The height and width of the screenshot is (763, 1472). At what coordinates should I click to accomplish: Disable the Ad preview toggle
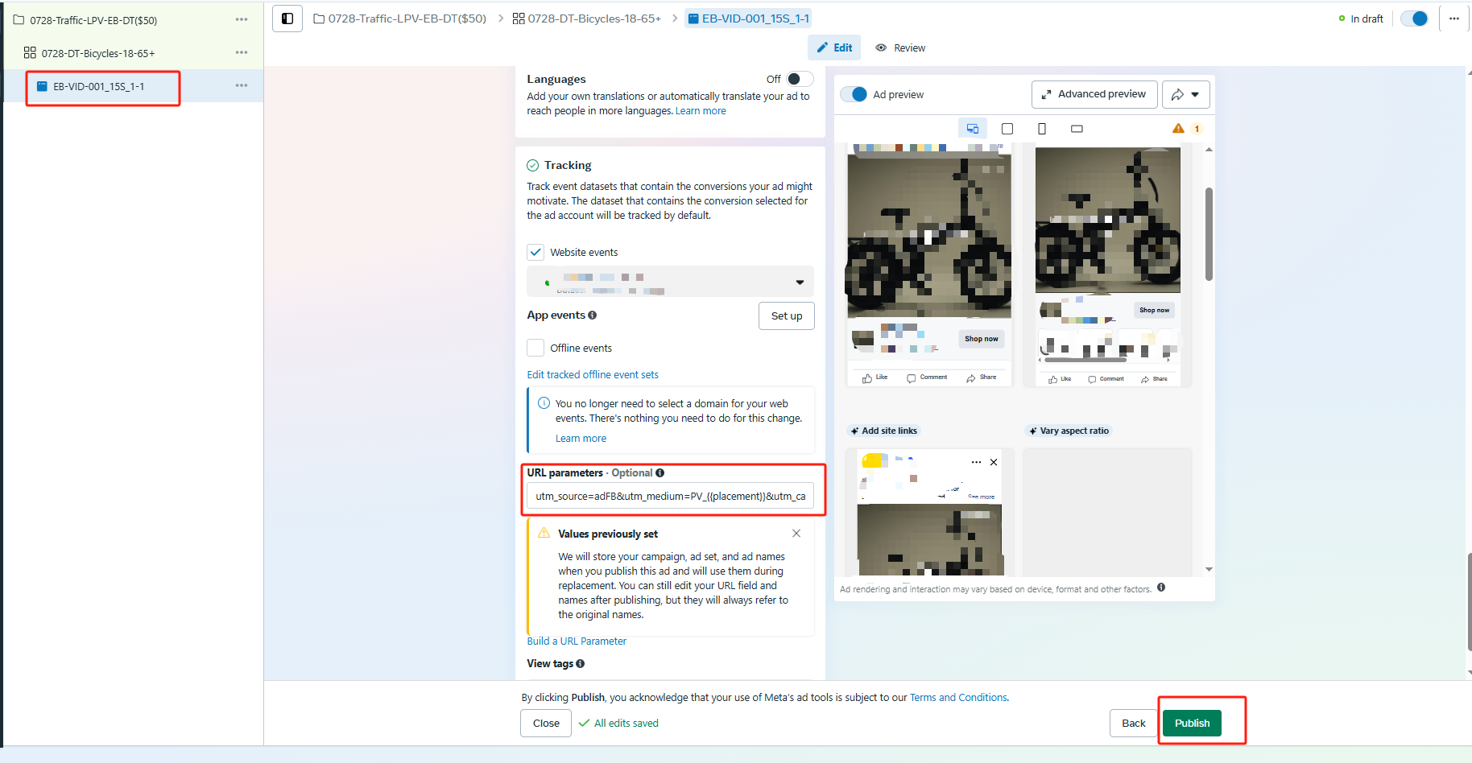(854, 94)
